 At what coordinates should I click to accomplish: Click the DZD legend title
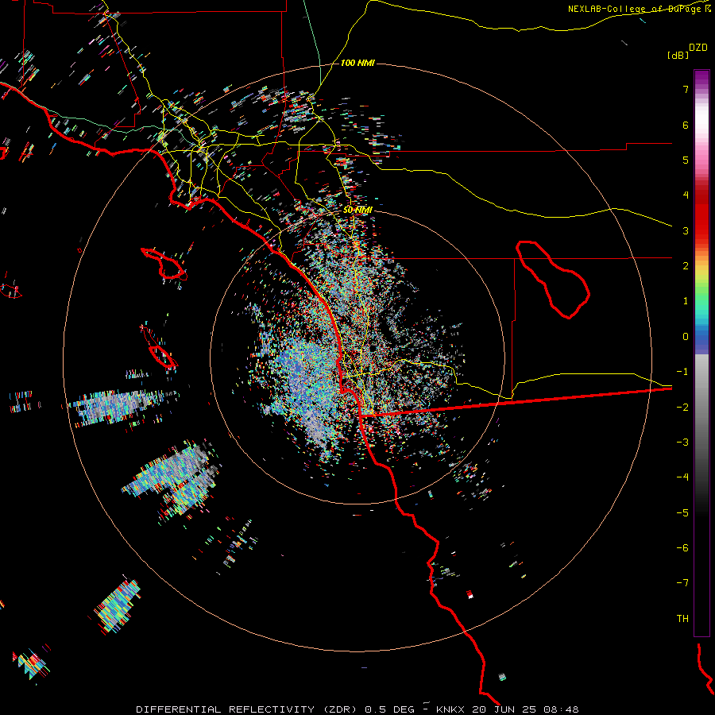[698, 48]
